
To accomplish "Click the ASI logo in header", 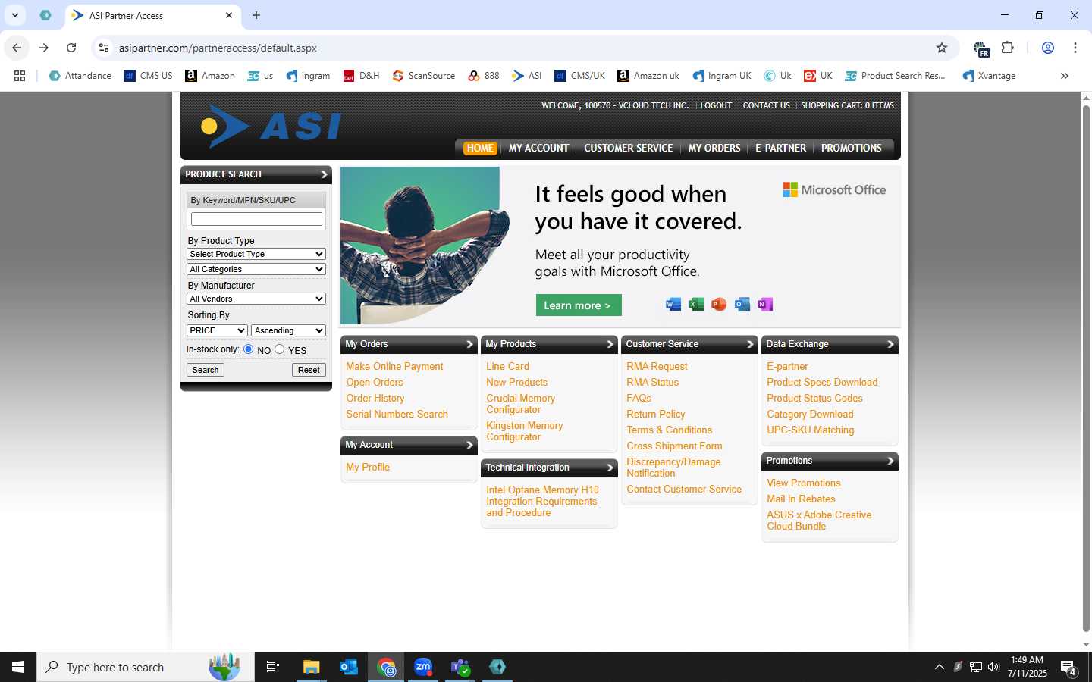I will click(x=271, y=126).
